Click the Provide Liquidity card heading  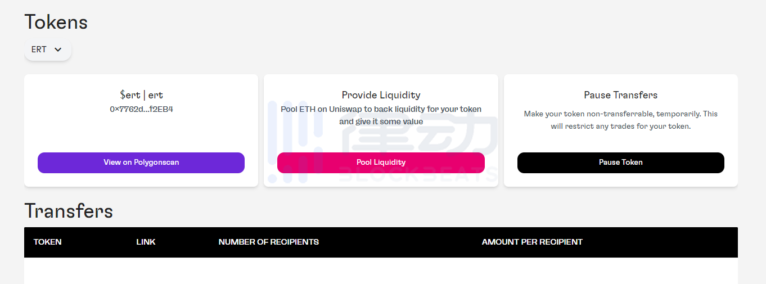(x=381, y=95)
